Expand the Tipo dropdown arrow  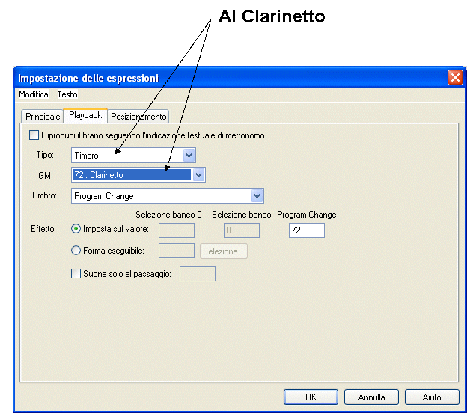tap(189, 156)
